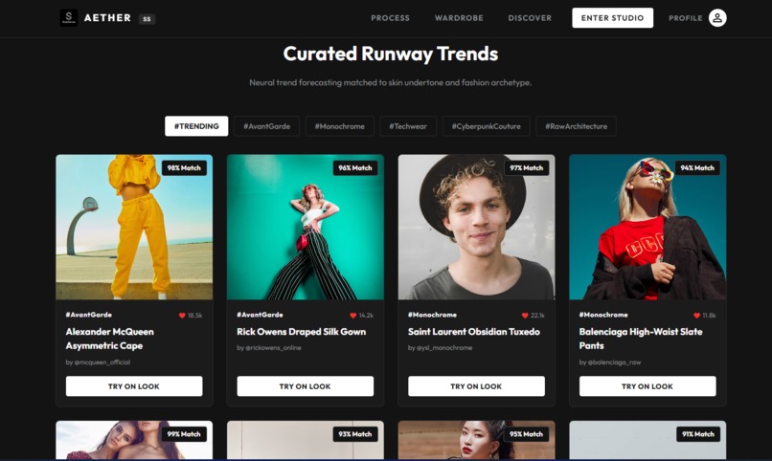Open the yellow tracksuit photo thumbnail
772x461 pixels.
click(x=134, y=227)
